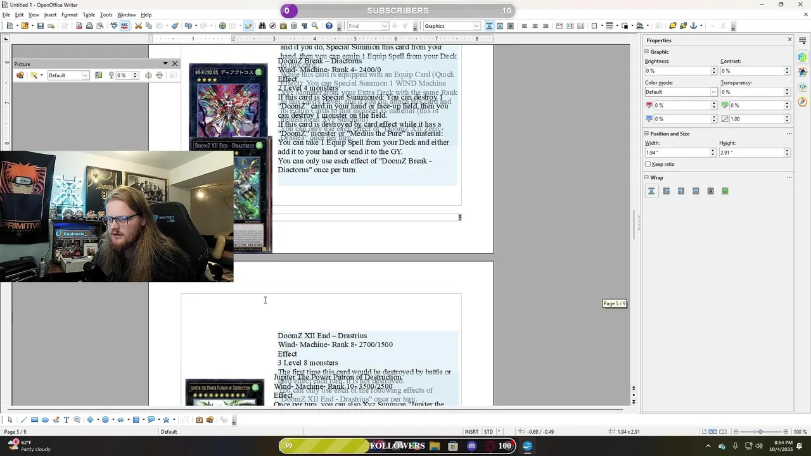Increase Contrast using stepper arrows
Image resolution: width=811 pixels, height=456 pixels.
pyautogui.click(x=788, y=69)
